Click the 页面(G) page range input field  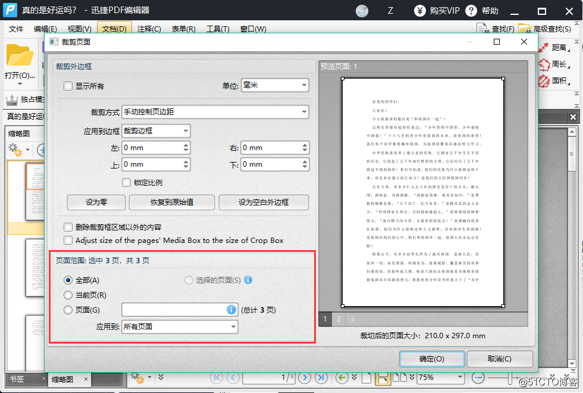[x=180, y=310]
